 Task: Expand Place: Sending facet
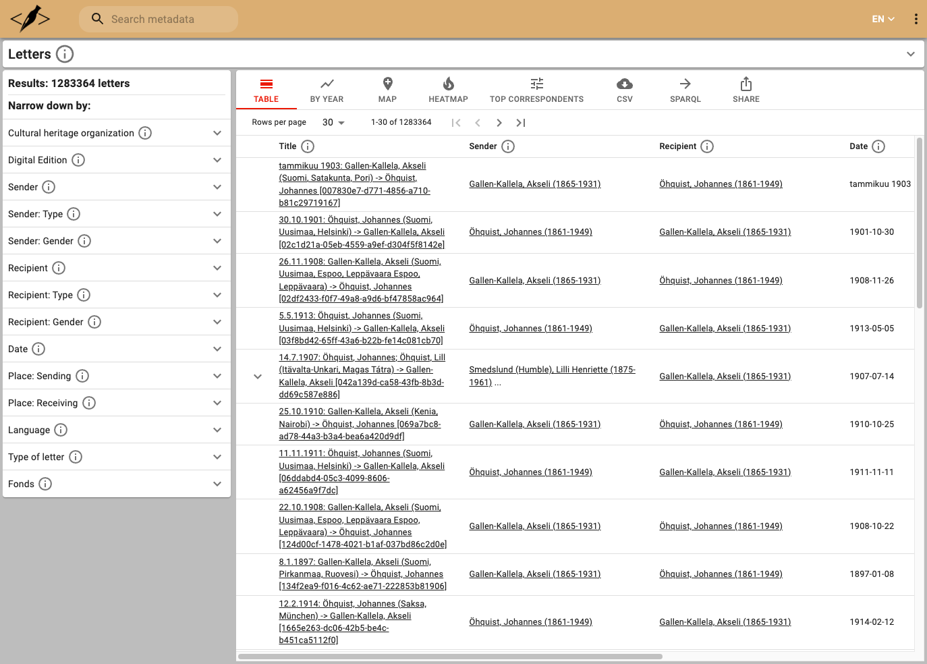pyautogui.click(x=217, y=376)
